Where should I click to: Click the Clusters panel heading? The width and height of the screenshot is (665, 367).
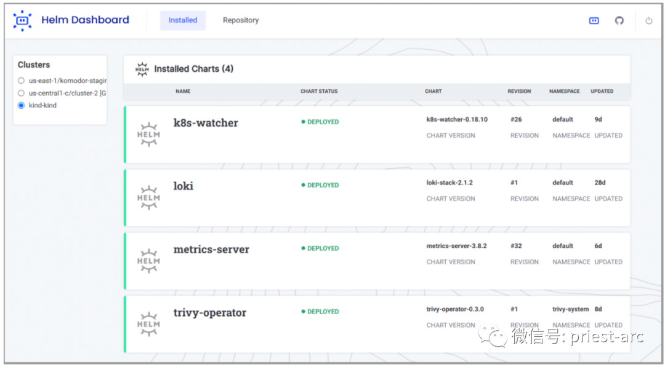33,65
